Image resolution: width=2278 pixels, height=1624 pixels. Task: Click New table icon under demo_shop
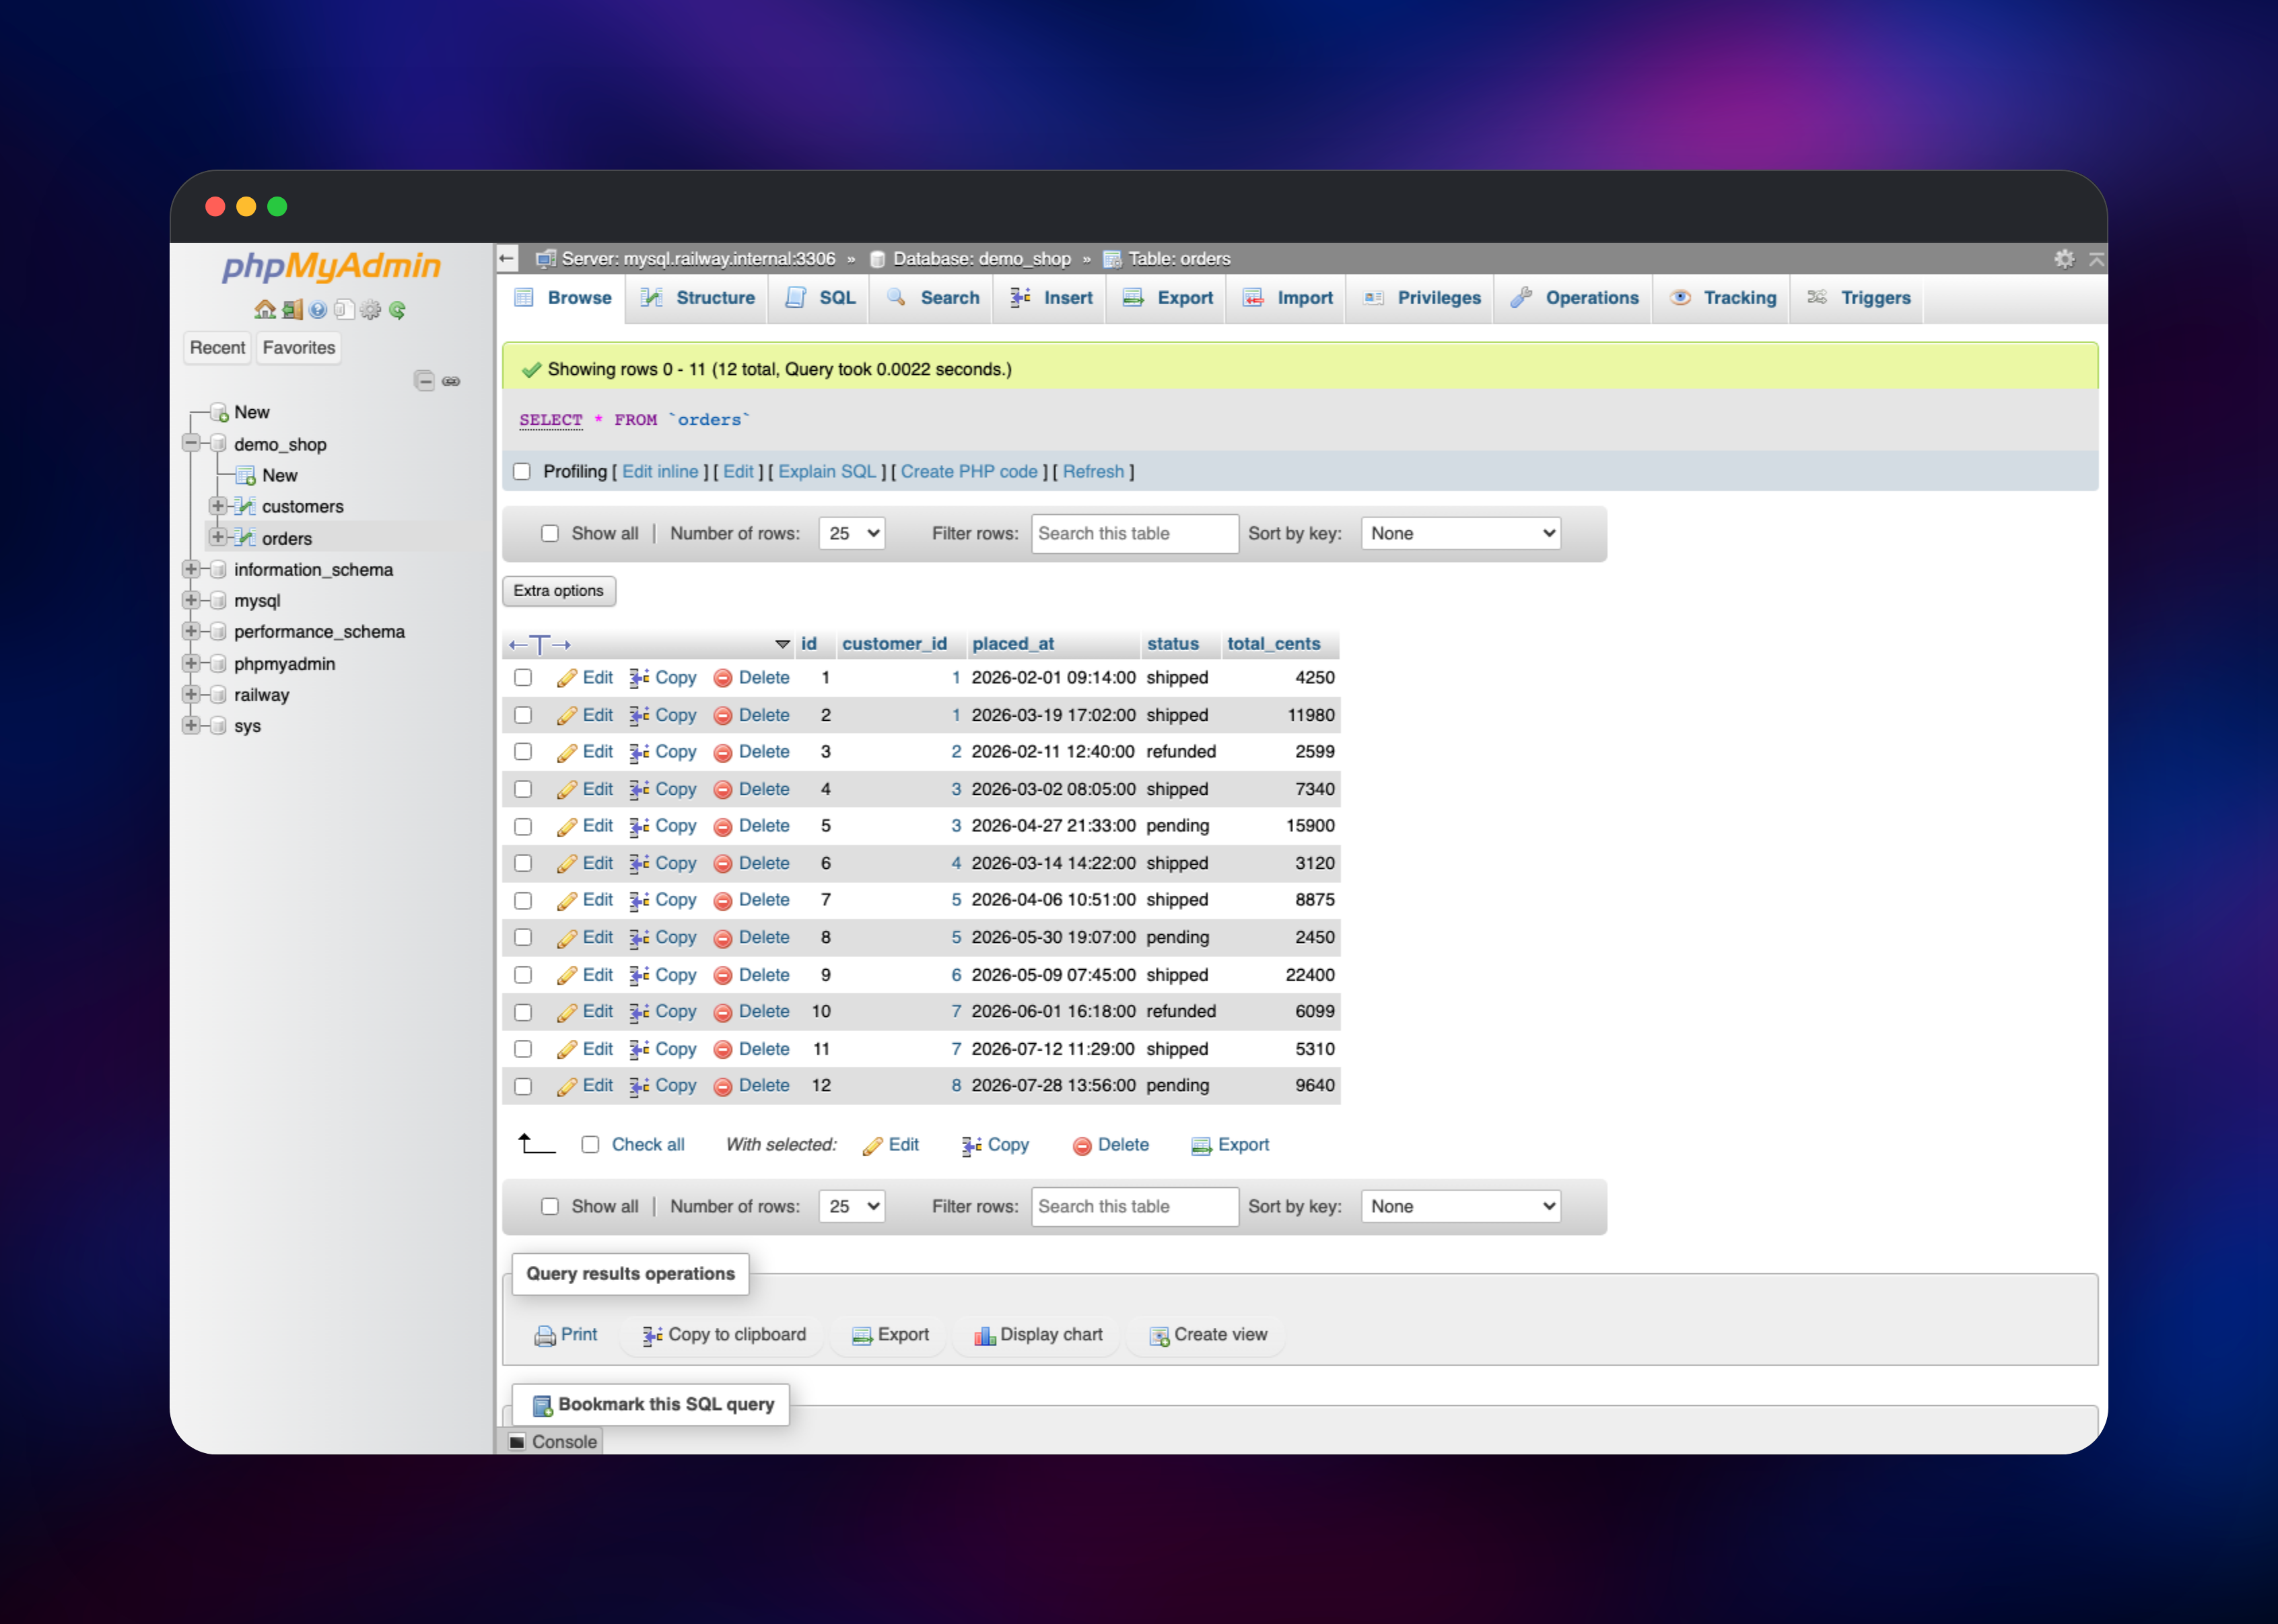245,476
